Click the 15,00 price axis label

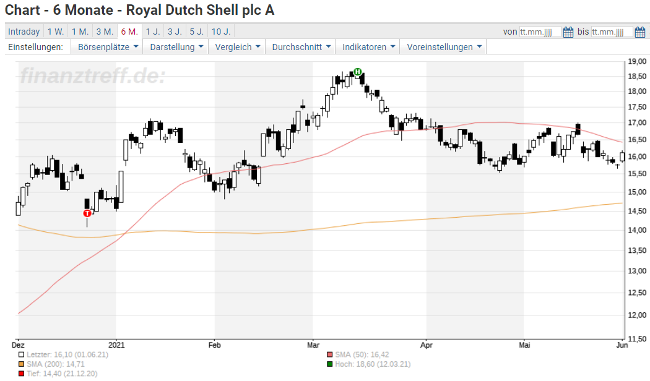coord(637,192)
